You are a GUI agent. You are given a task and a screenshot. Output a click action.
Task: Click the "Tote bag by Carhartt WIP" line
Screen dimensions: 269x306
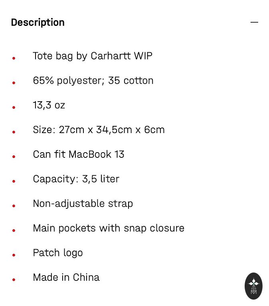click(x=92, y=56)
